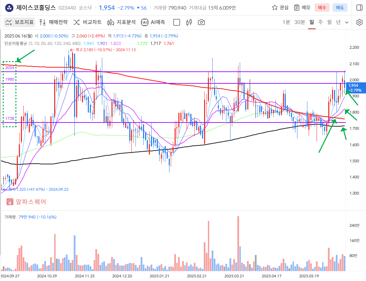Screen dimensions: 366x281
Task: Click the green average value 1,775
Action: (x=142, y=44)
